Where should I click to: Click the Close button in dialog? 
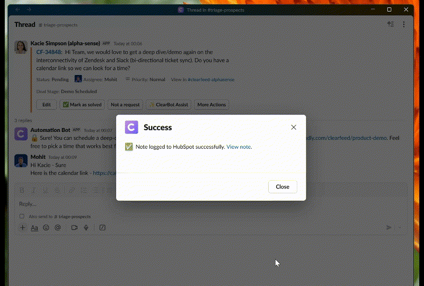click(282, 187)
